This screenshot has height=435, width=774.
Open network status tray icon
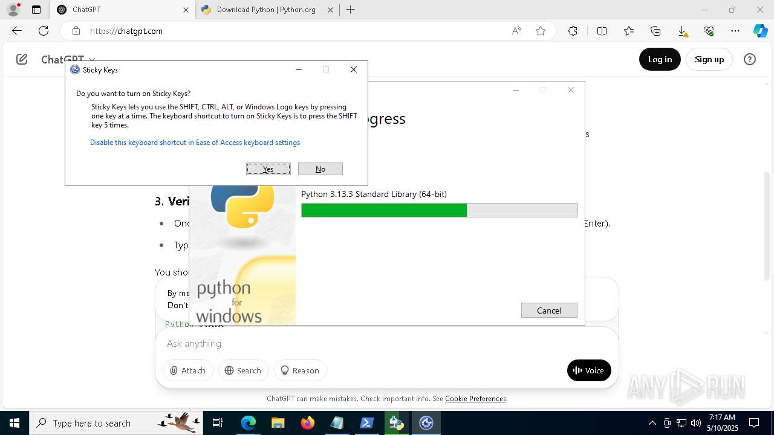[x=681, y=423]
